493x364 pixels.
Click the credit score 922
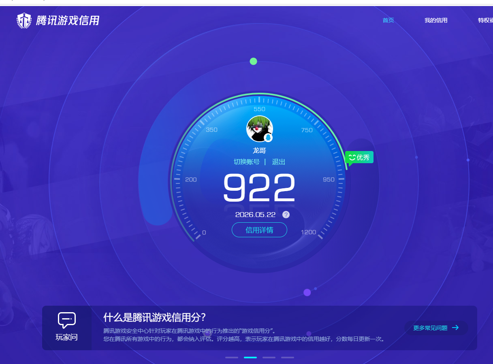click(259, 187)
